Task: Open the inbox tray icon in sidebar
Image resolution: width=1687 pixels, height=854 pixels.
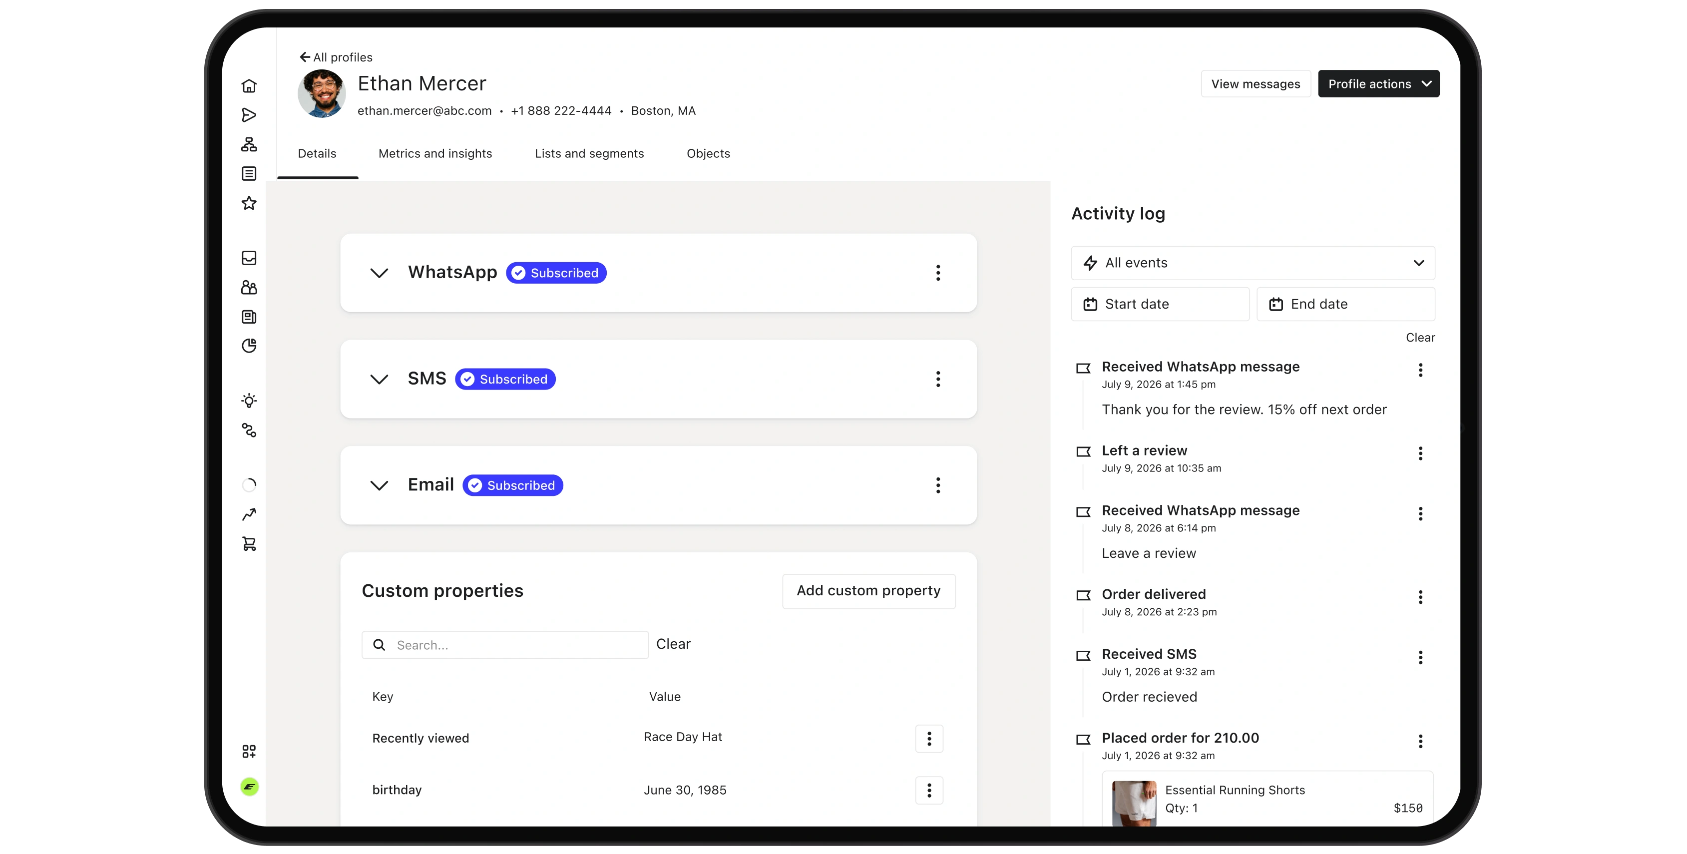Action: 249,258
